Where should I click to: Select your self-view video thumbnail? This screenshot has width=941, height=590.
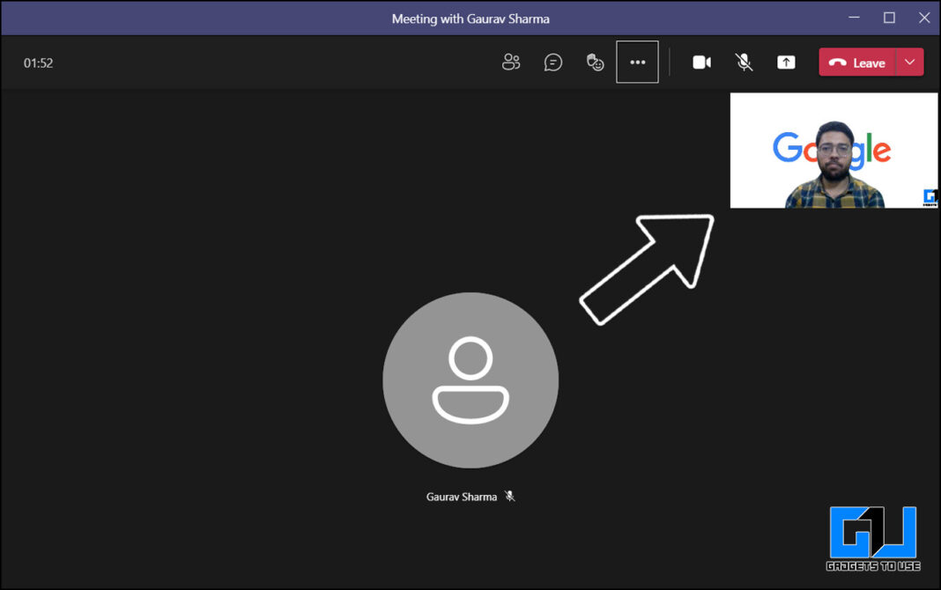pos(834,150)
